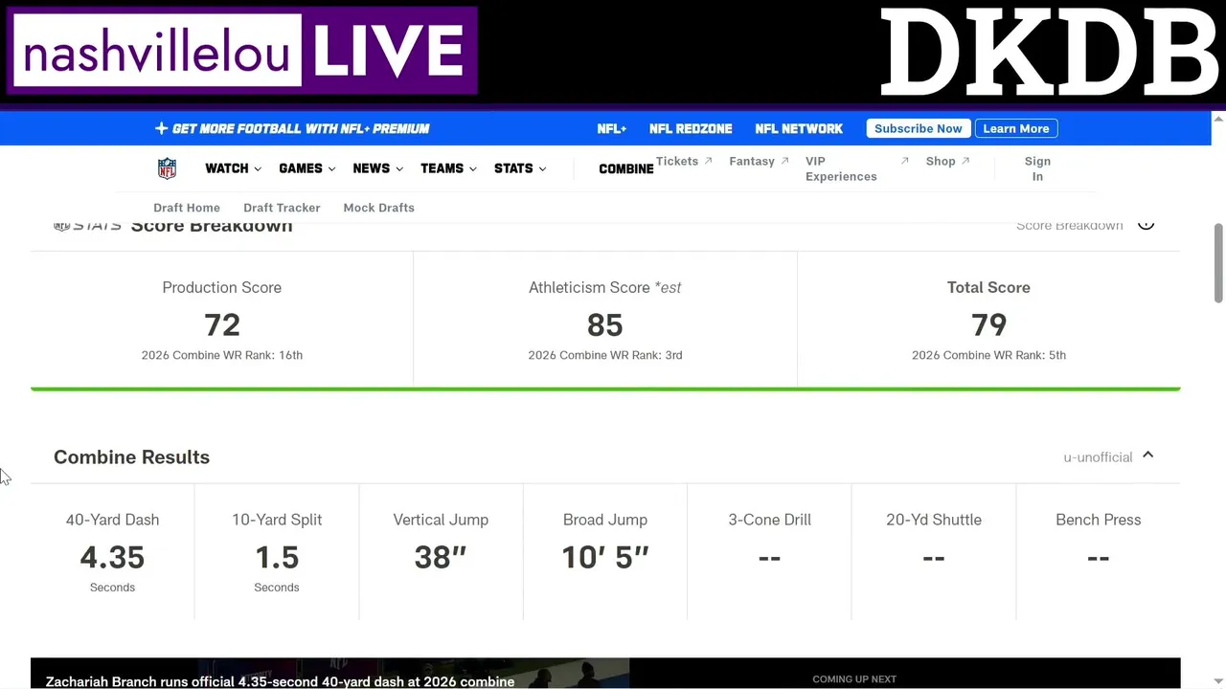This screenshot has height=689, width=1226.
Task: Click the COMING UP NEXT label
Action: [x=854, y=679]
